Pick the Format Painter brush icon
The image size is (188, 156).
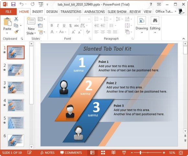tap(16, 32)
